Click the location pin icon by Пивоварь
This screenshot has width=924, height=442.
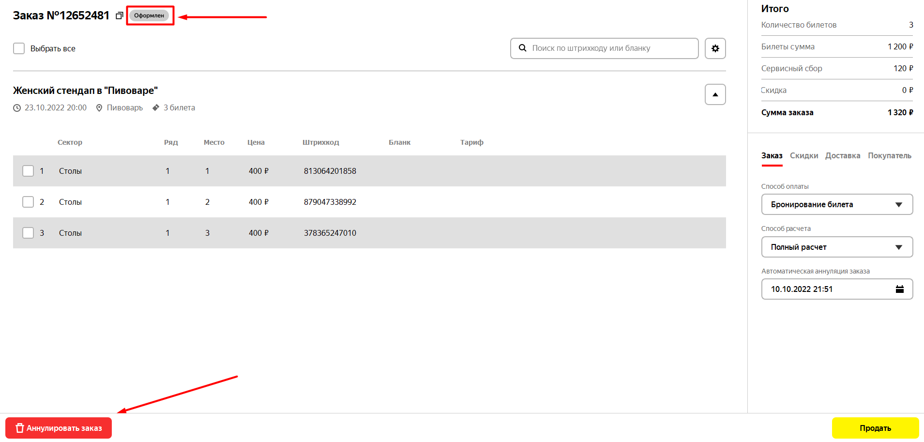click(x=99, y=108)
